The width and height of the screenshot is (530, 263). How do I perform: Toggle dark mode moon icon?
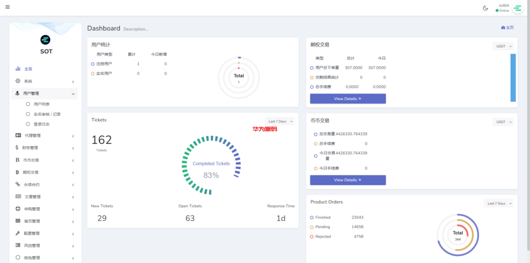click(485, 8)
